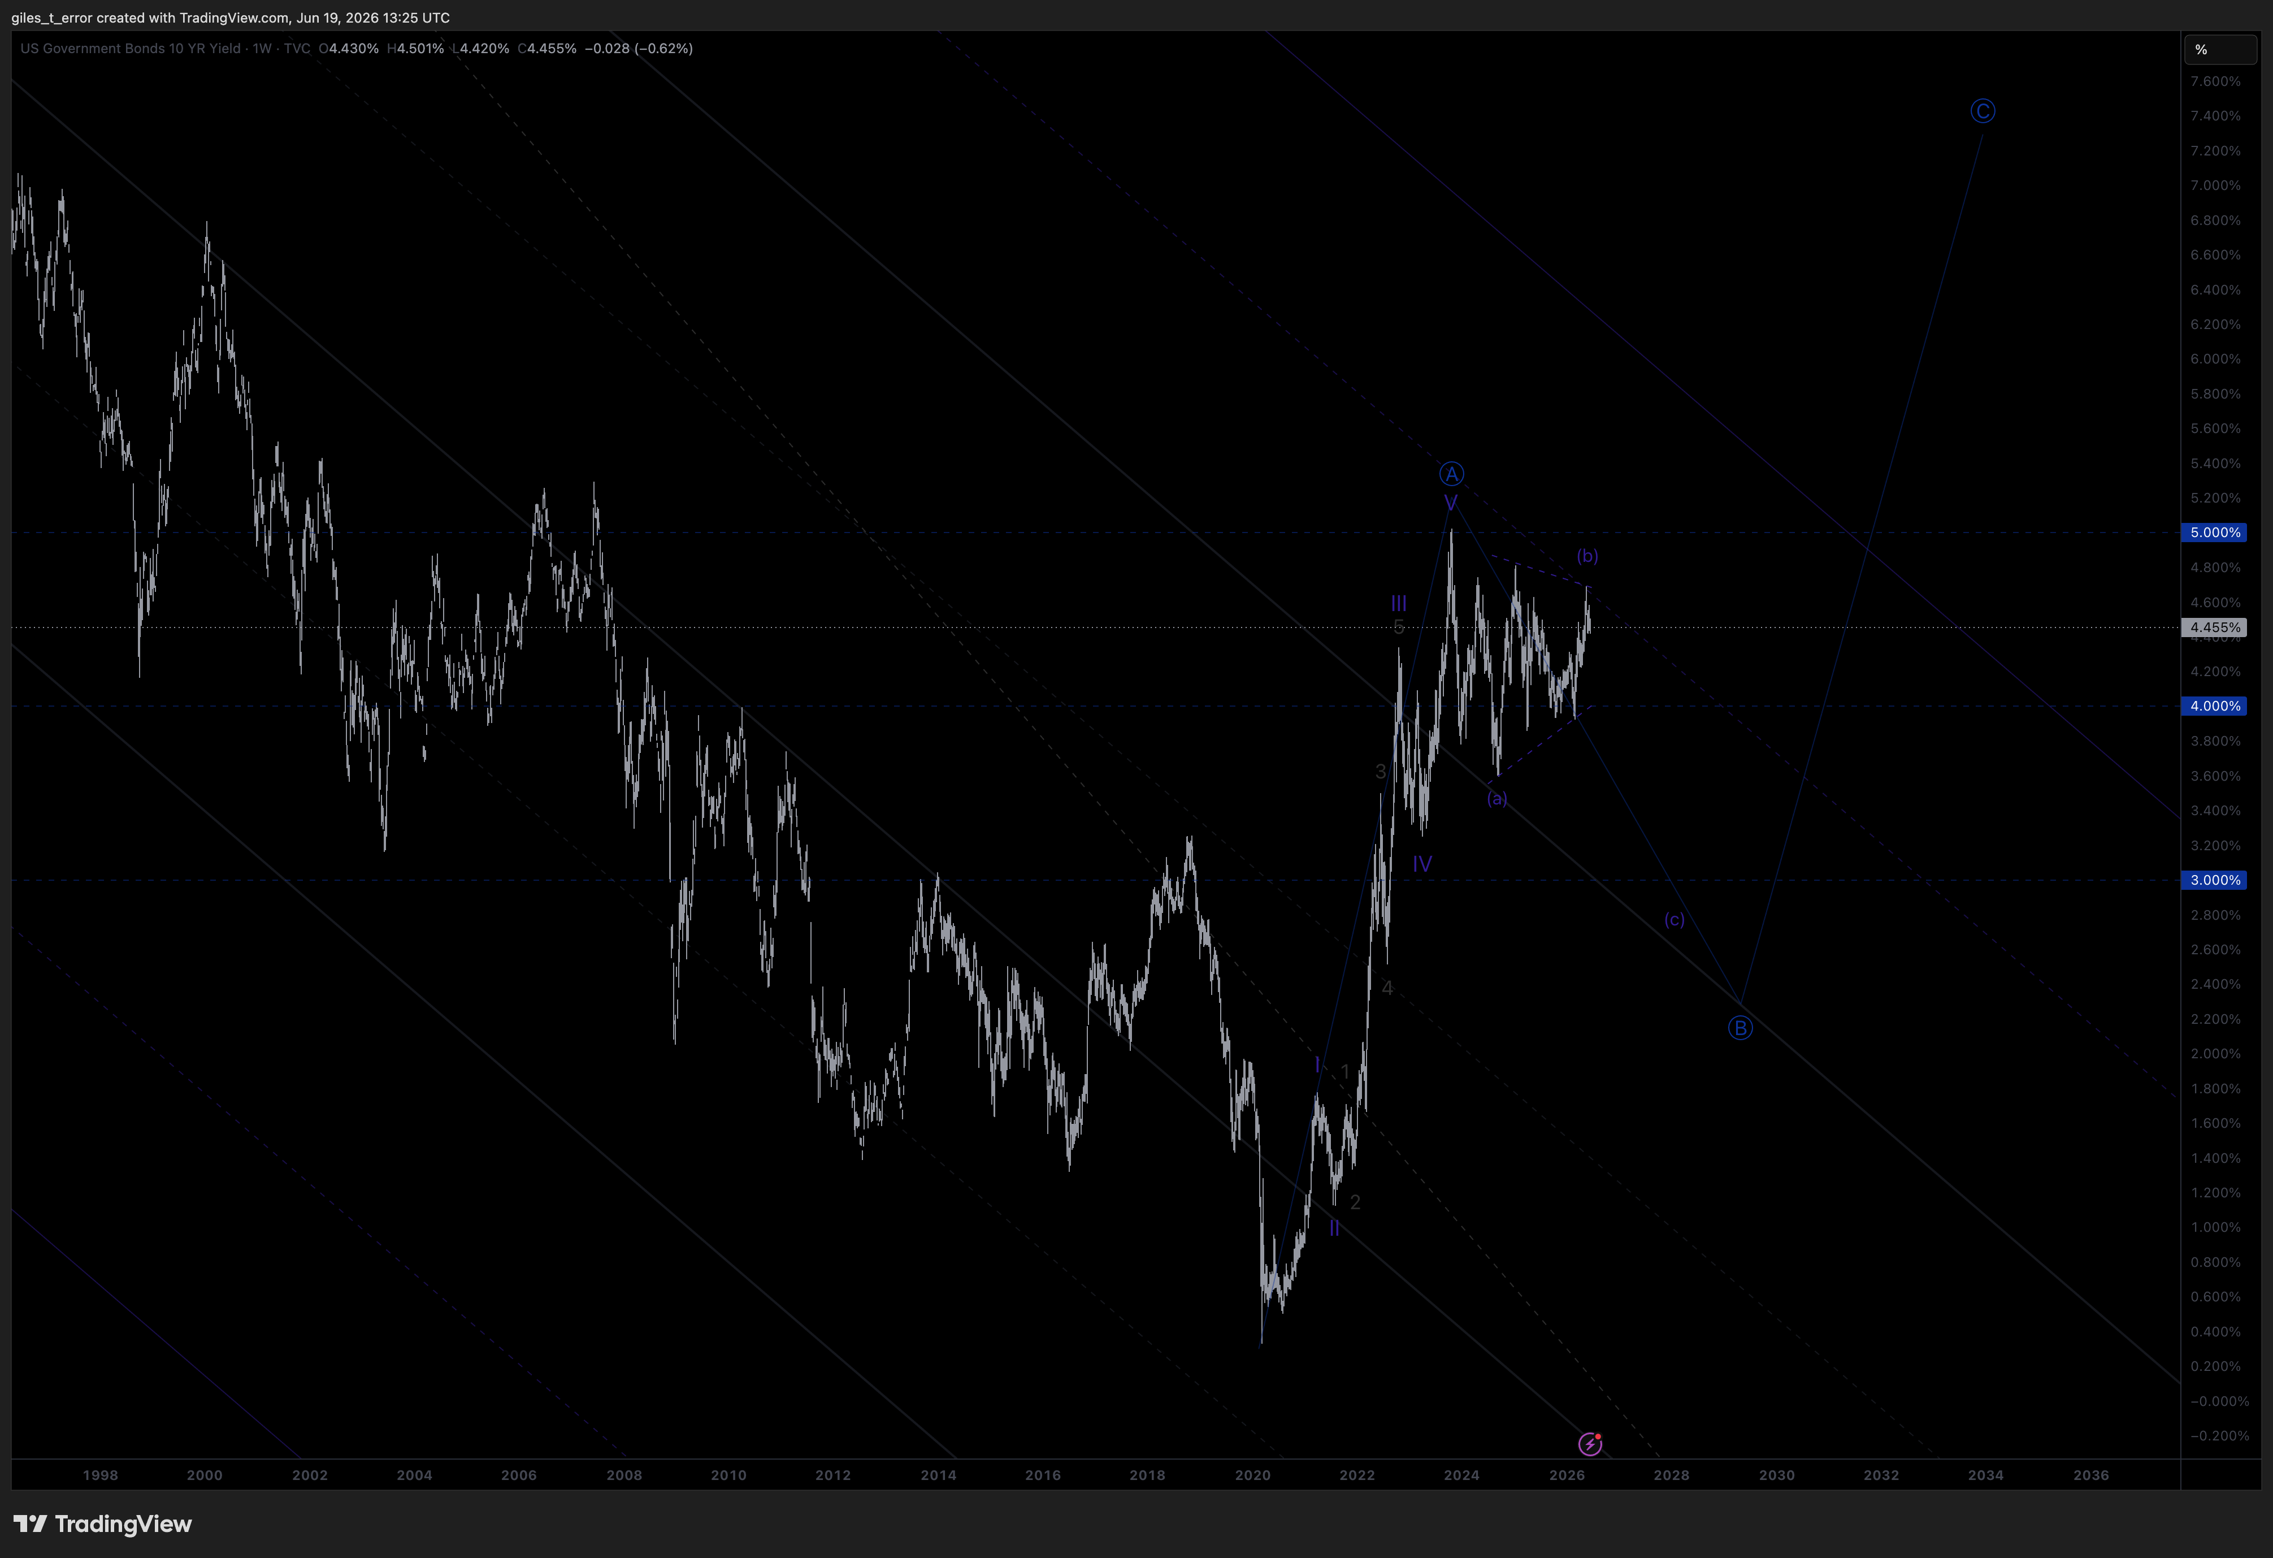
Task: Click the 3.400% price scale label
Action: point(2215,810)
